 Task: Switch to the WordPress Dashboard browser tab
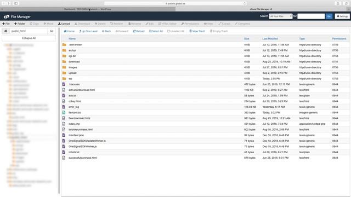point(88,9)
